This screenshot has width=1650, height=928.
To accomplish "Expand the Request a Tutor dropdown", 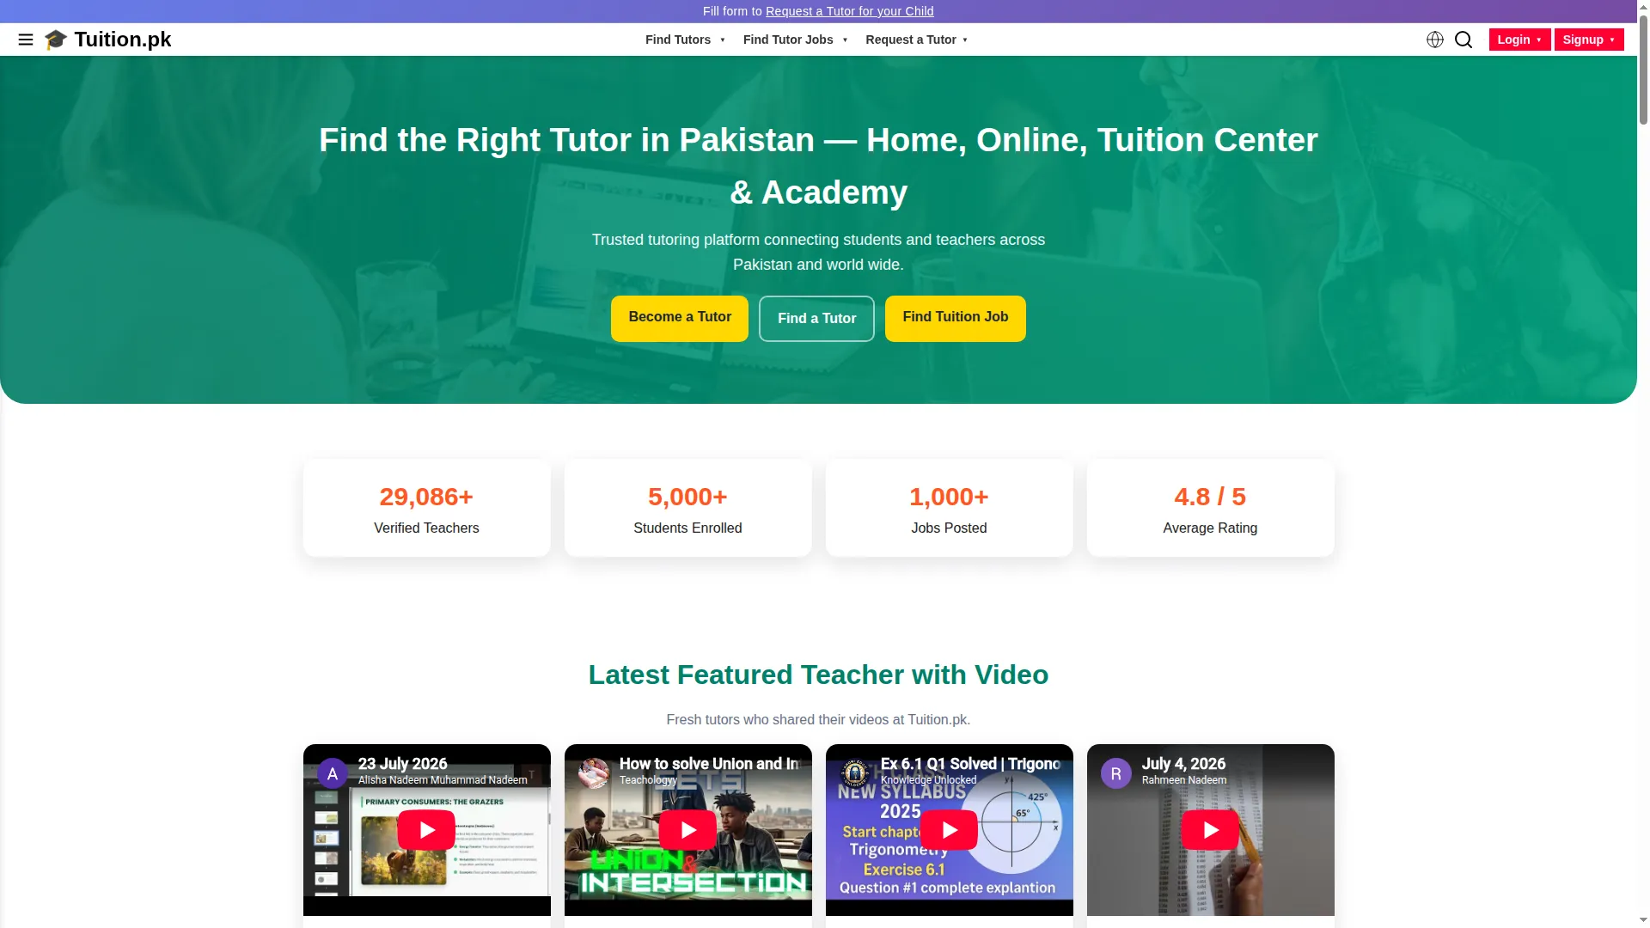I will pyautogui.click(x=917, y=40).
